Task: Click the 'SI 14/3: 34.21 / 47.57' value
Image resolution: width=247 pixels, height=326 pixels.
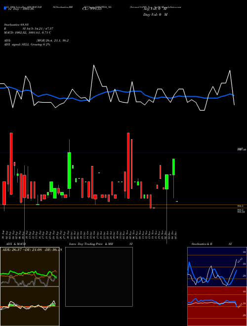Action: [x=38, y=29]
